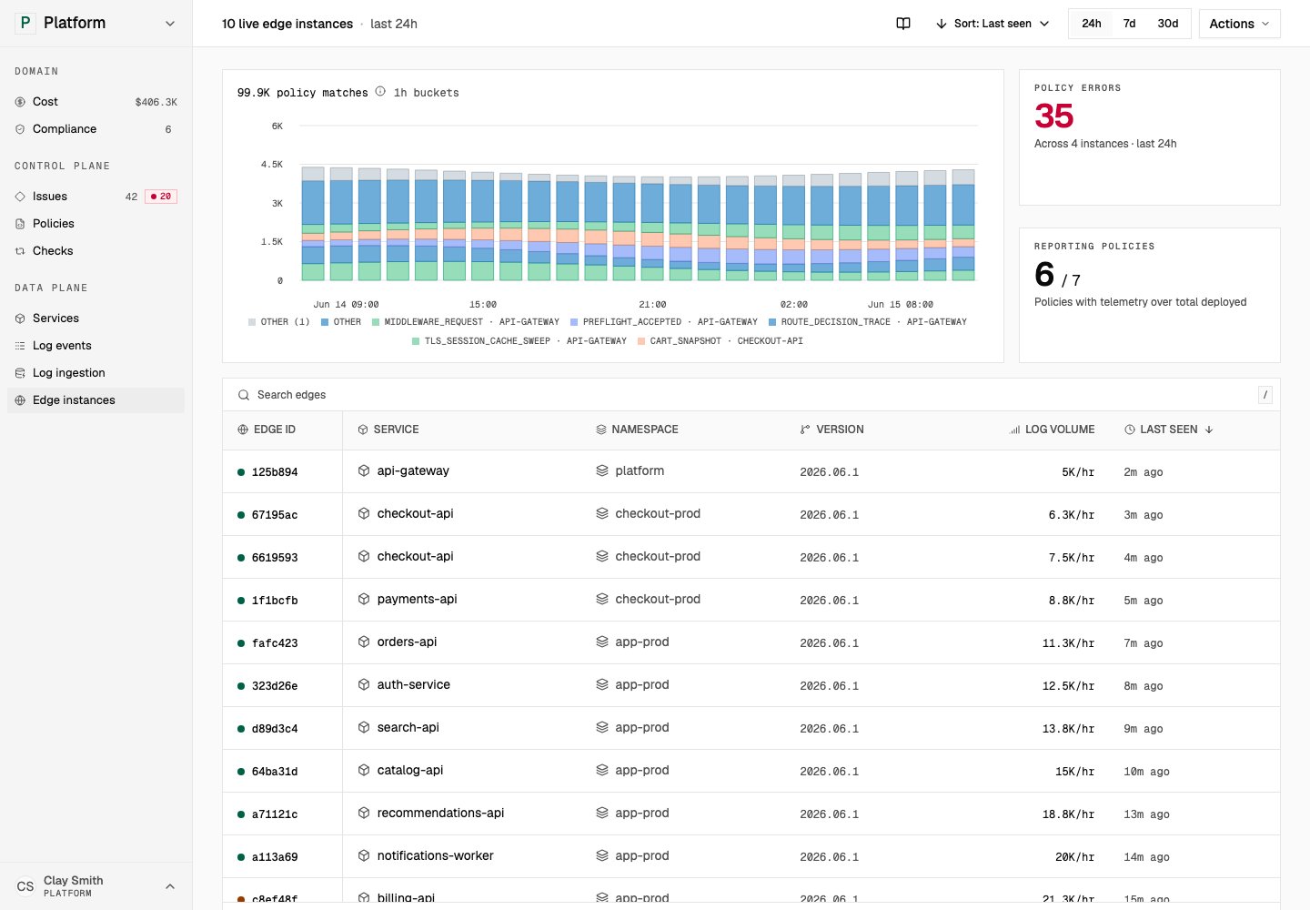Open the Compliance menu item
This screenshot has width=1310, height=910.
click(96, 129)
